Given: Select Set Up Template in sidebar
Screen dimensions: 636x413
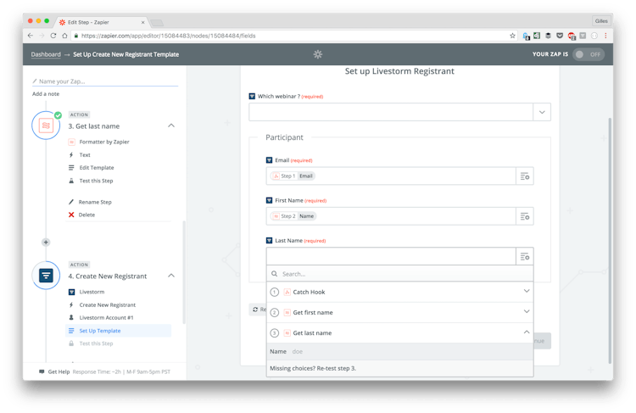Looking at the screenshot, I should (x=99, y=331).
